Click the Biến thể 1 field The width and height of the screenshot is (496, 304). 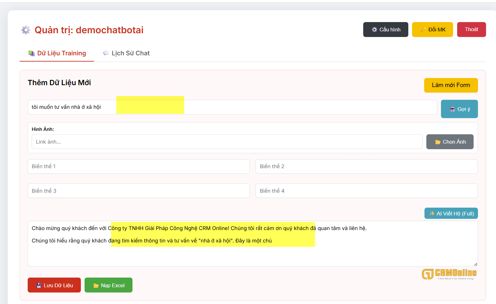point(138,166)
